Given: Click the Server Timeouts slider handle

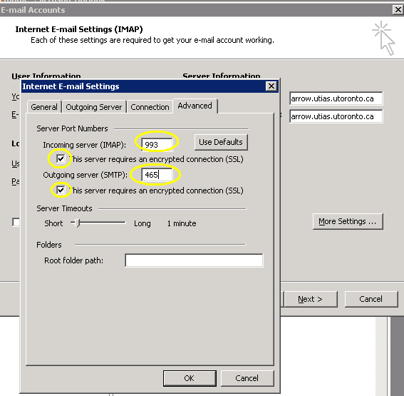Looking at the screenshot, I should (77, 223).
